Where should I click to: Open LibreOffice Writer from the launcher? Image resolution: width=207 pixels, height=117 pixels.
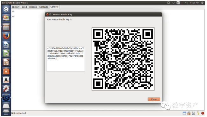[6, 45]
